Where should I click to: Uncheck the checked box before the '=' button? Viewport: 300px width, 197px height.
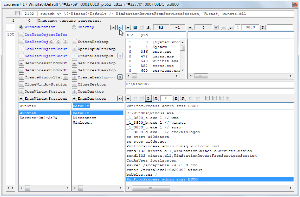pyautogui.click(x=216, y=27)
